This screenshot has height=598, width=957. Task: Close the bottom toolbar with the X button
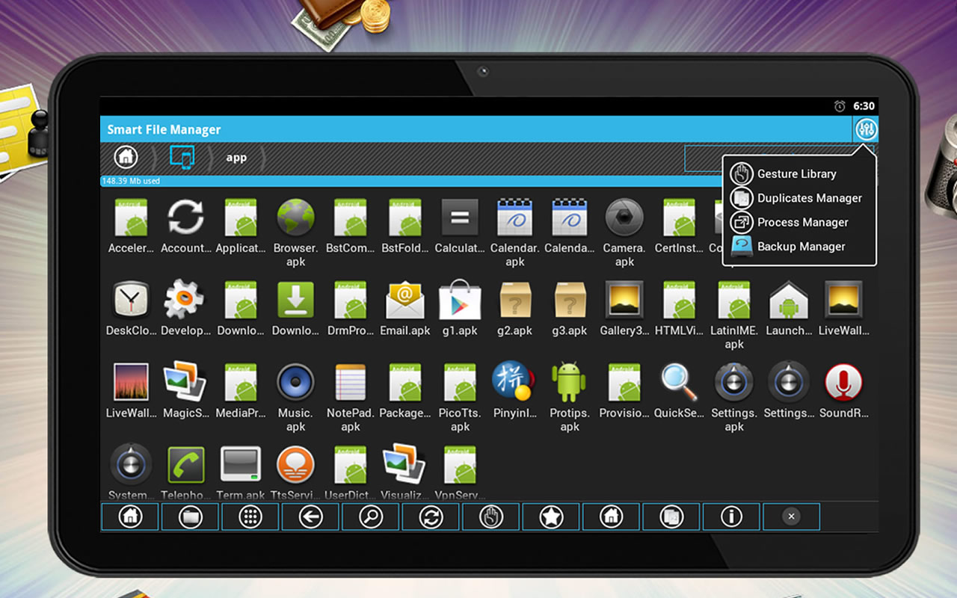pos(791,517)
